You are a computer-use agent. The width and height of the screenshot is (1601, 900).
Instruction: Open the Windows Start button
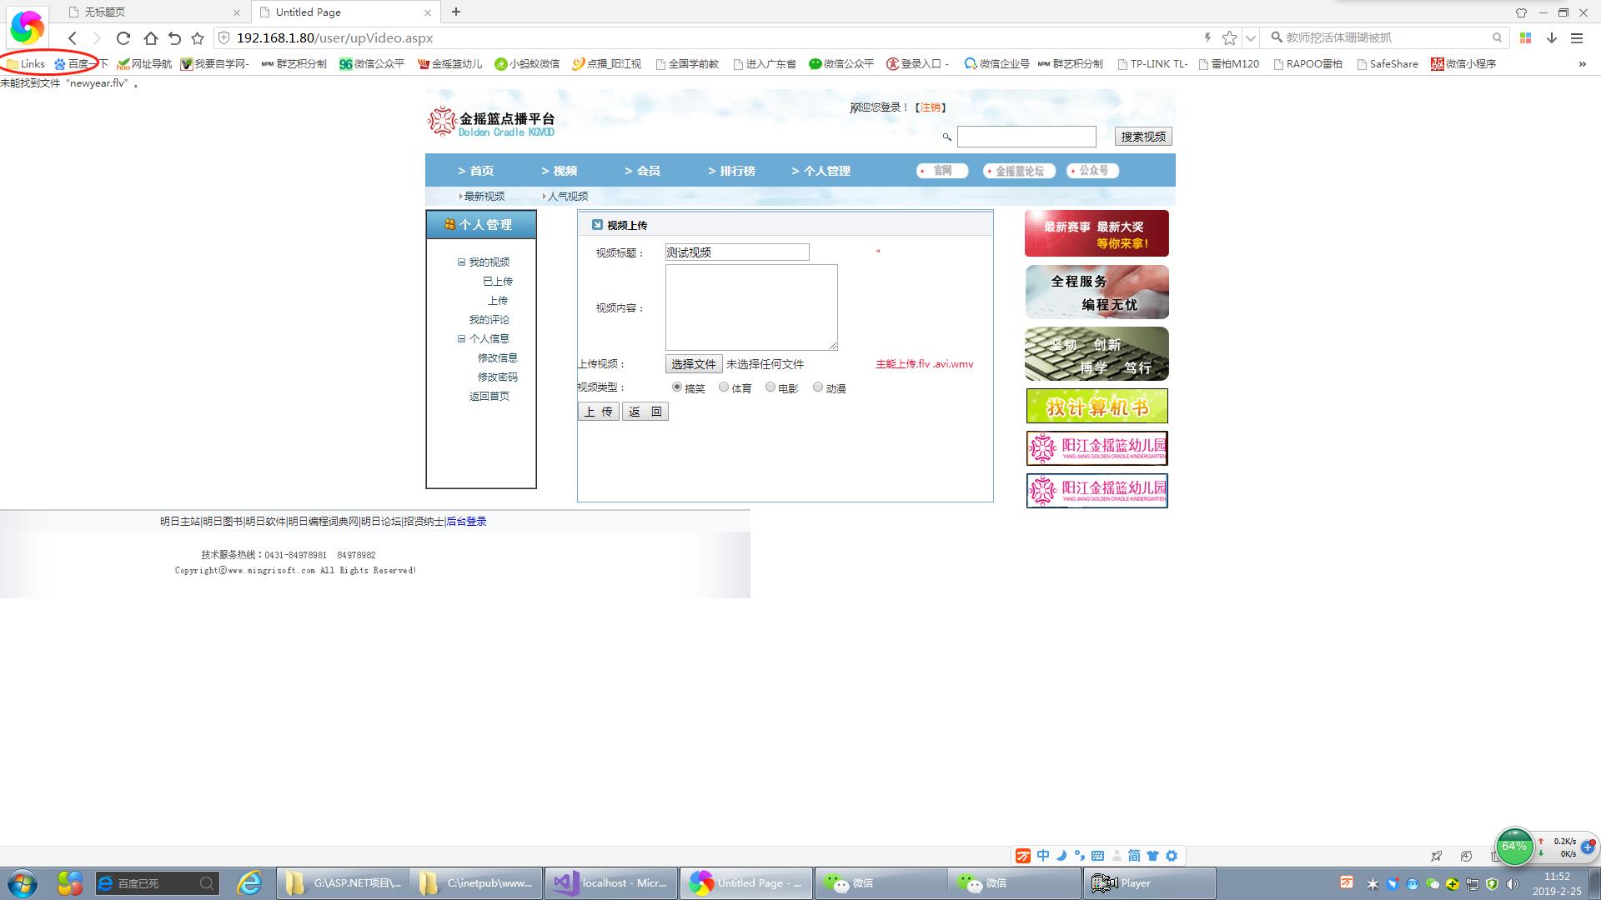tap(23, 883)
